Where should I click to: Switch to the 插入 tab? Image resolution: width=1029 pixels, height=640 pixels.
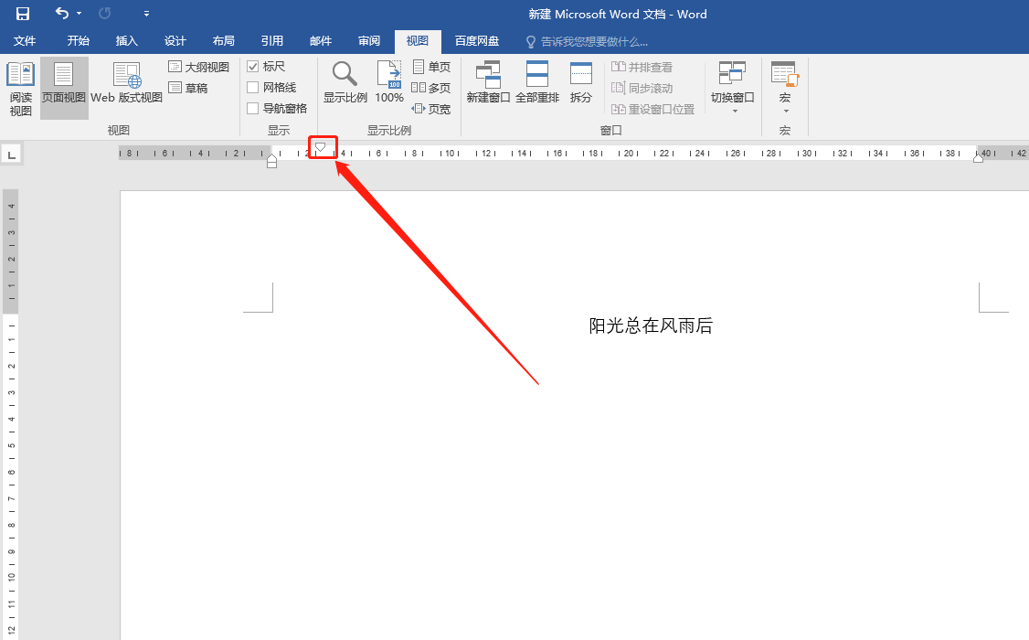pyautogui.click(x=127, y=41)
